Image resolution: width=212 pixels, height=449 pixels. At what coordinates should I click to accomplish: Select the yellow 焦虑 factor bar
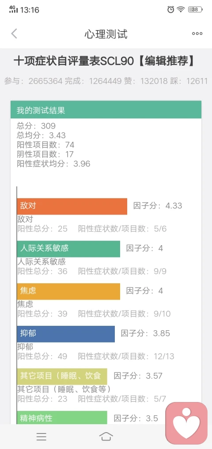point(68,292)
